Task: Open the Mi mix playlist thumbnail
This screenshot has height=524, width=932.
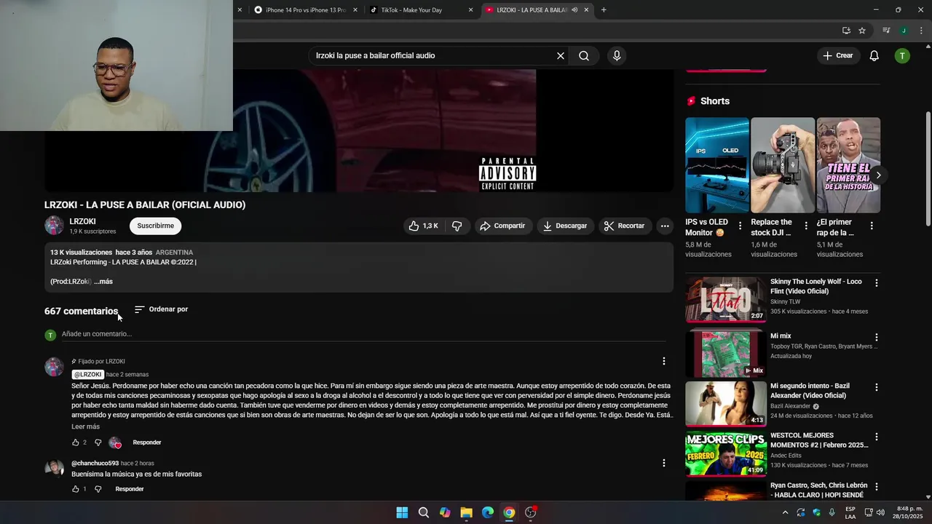Action: point(726,354)
